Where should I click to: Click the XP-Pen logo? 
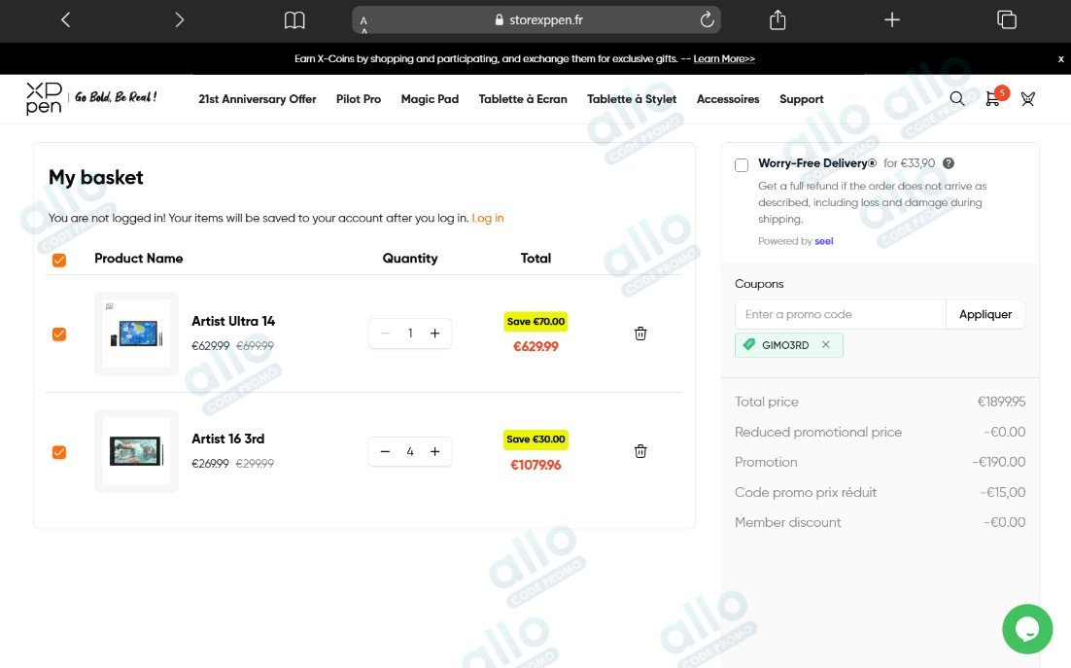point(45,98)
